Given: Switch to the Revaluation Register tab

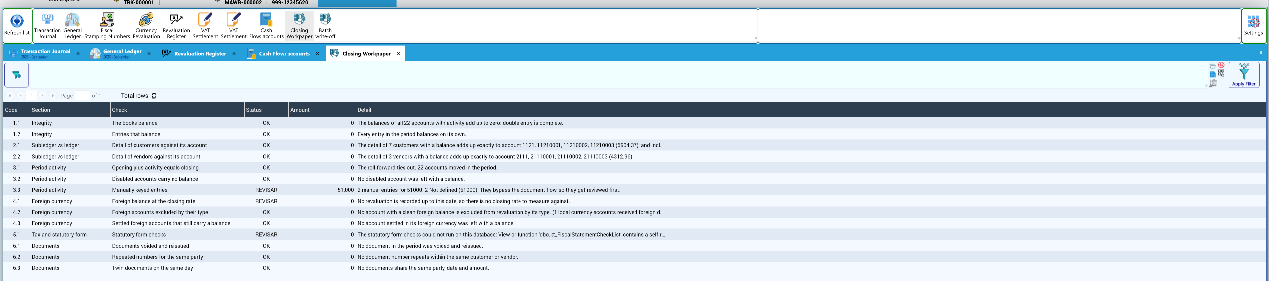Looking at the screenshot, I should (x=200, y=53).
